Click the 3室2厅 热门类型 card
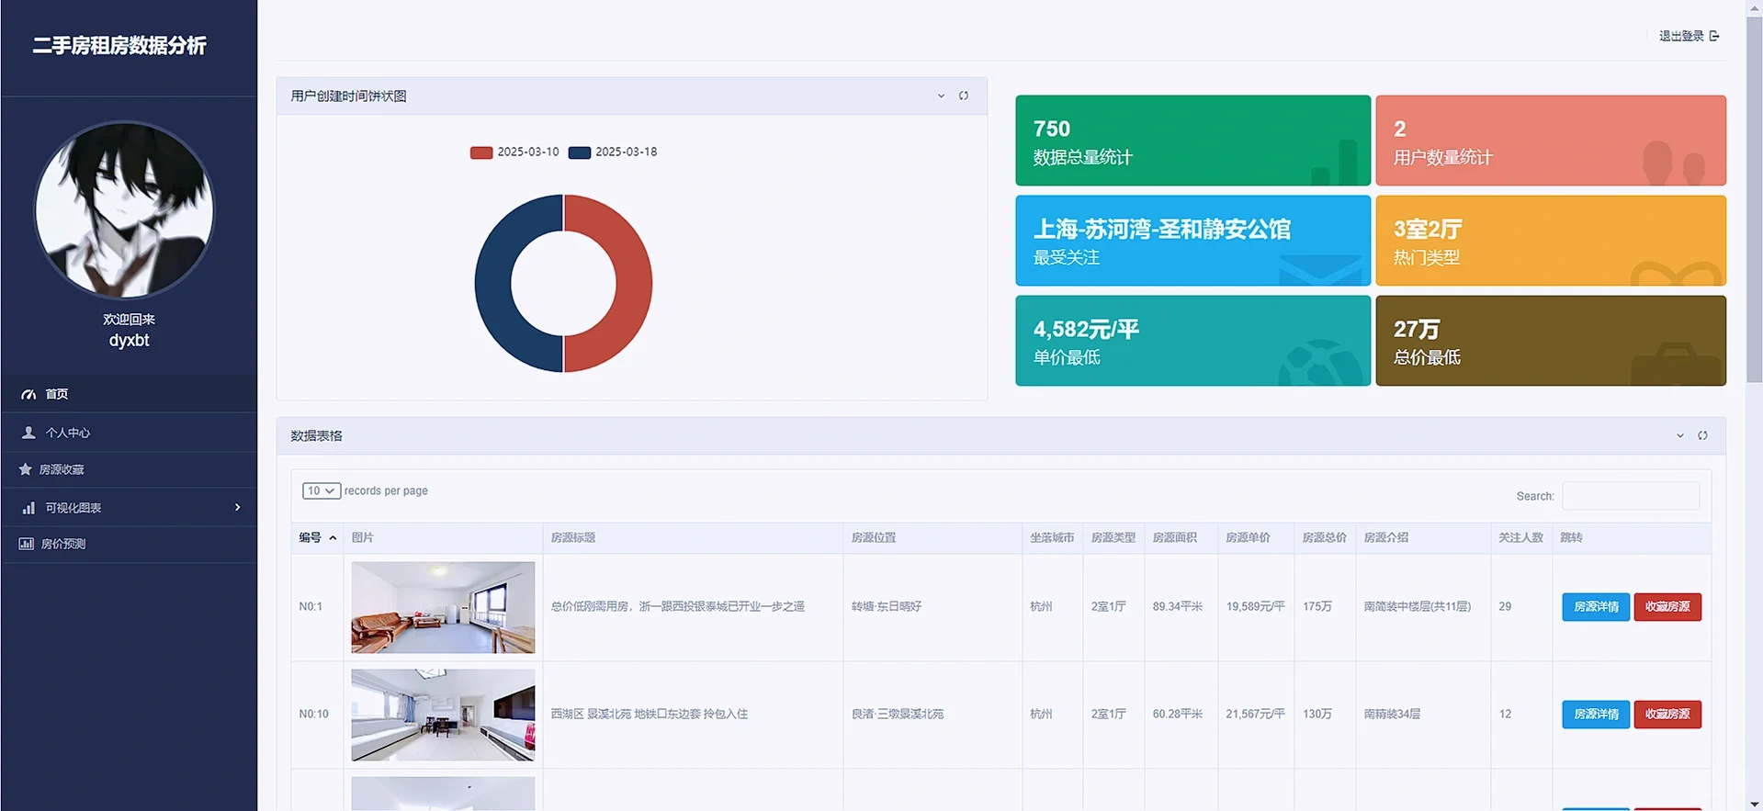The width and height of the screenshot is (1763, 811). [1551, 241]
